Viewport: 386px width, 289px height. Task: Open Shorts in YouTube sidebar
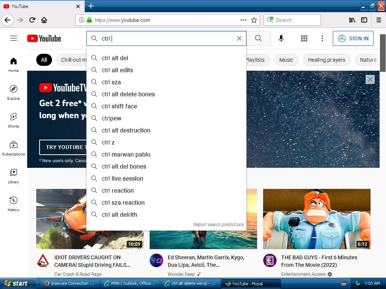pos(13,120)
